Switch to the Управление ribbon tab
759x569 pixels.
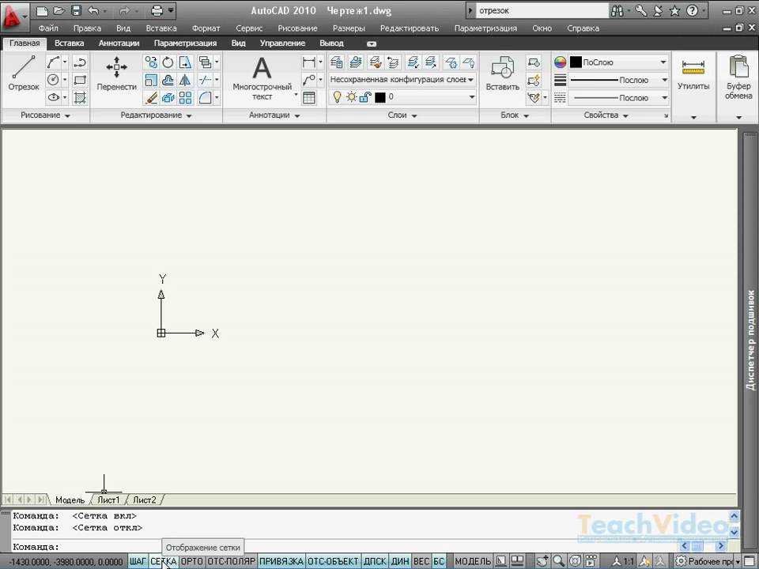(x=283, y=43)
